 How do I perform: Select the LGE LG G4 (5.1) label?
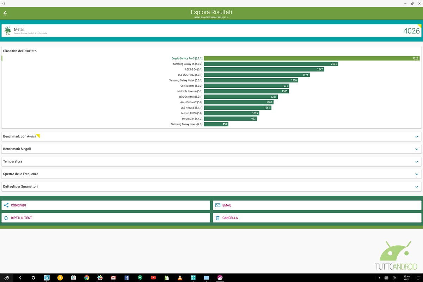(194, 69)
